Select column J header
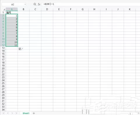 coord(118,9)
